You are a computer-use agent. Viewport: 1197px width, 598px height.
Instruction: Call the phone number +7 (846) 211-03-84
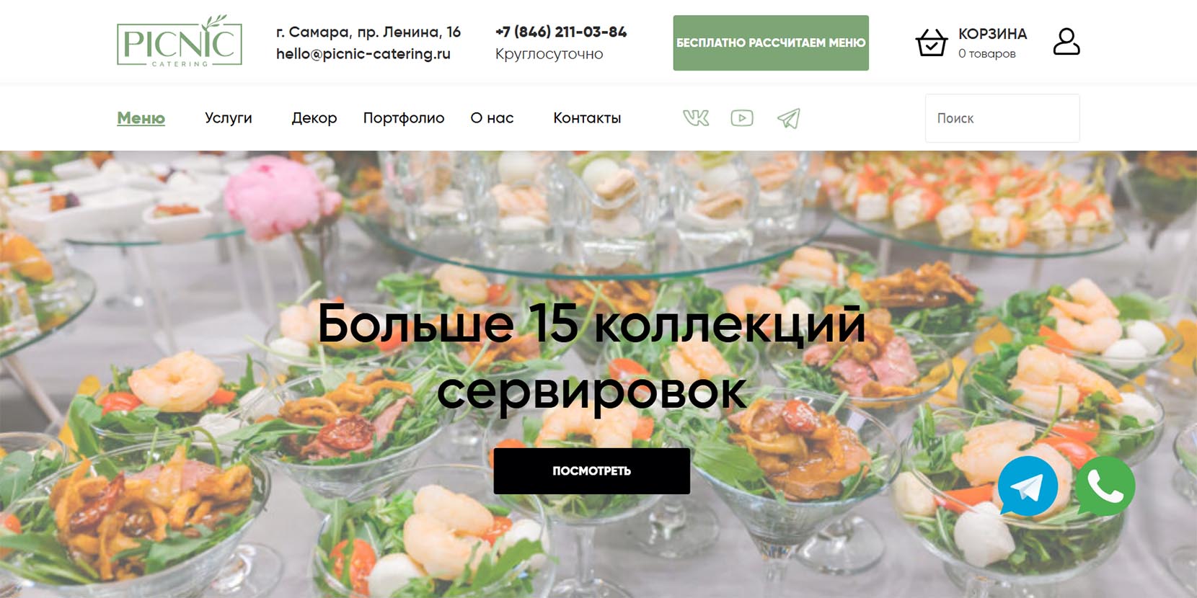point(561,32)
